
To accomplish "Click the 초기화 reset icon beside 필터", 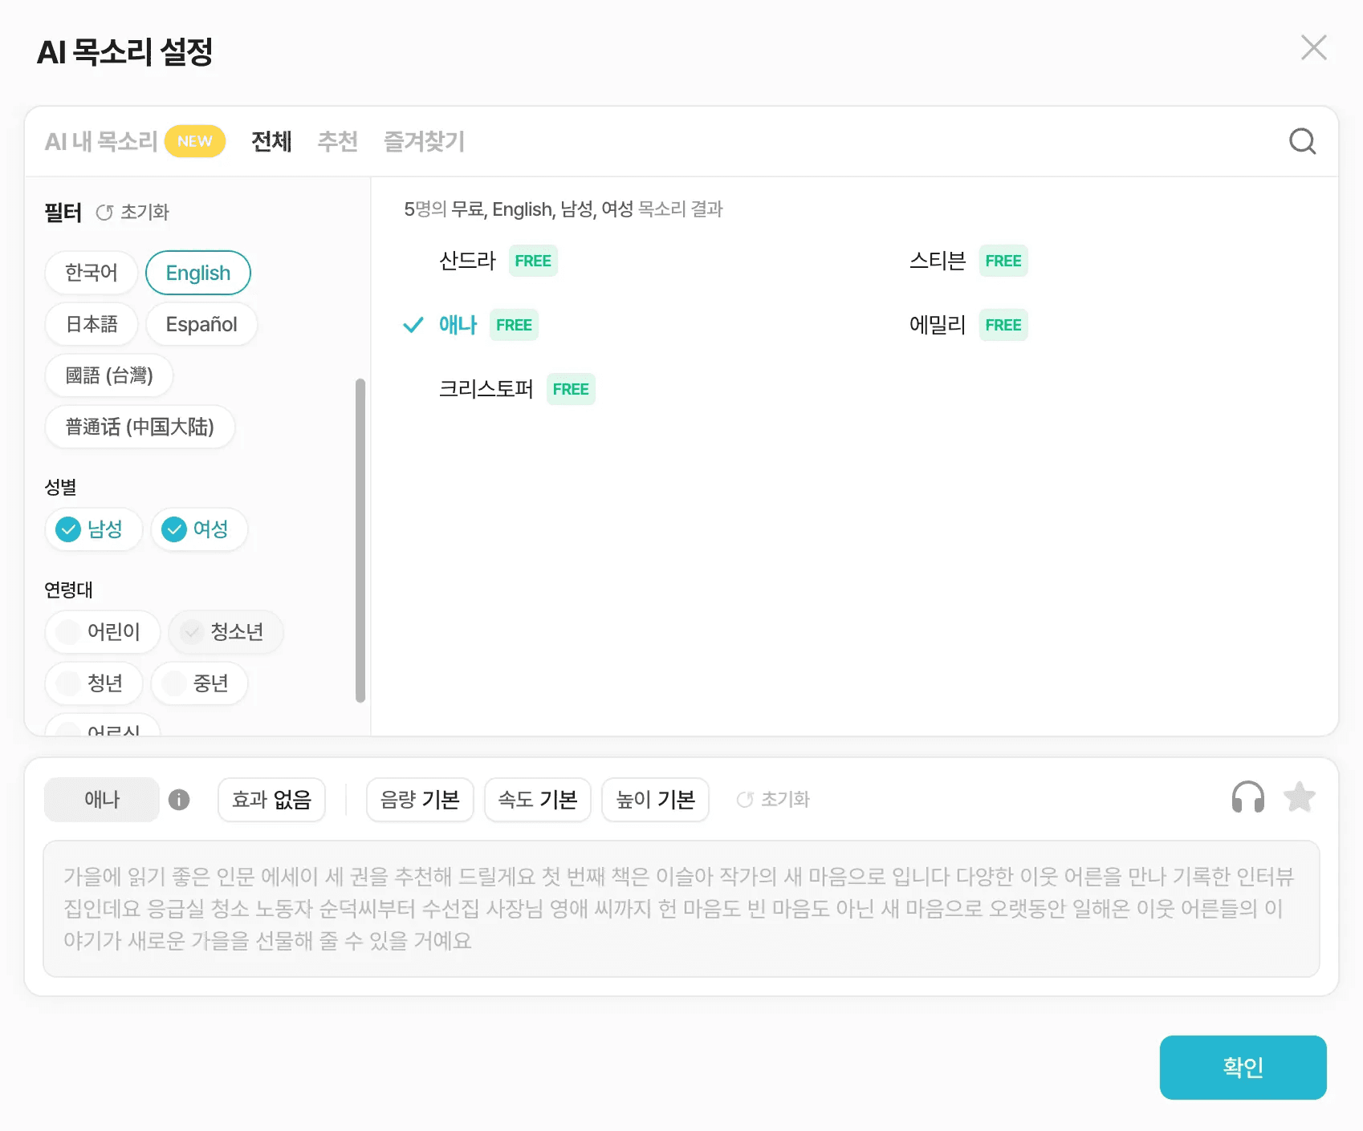I will (x=105, y=212).
